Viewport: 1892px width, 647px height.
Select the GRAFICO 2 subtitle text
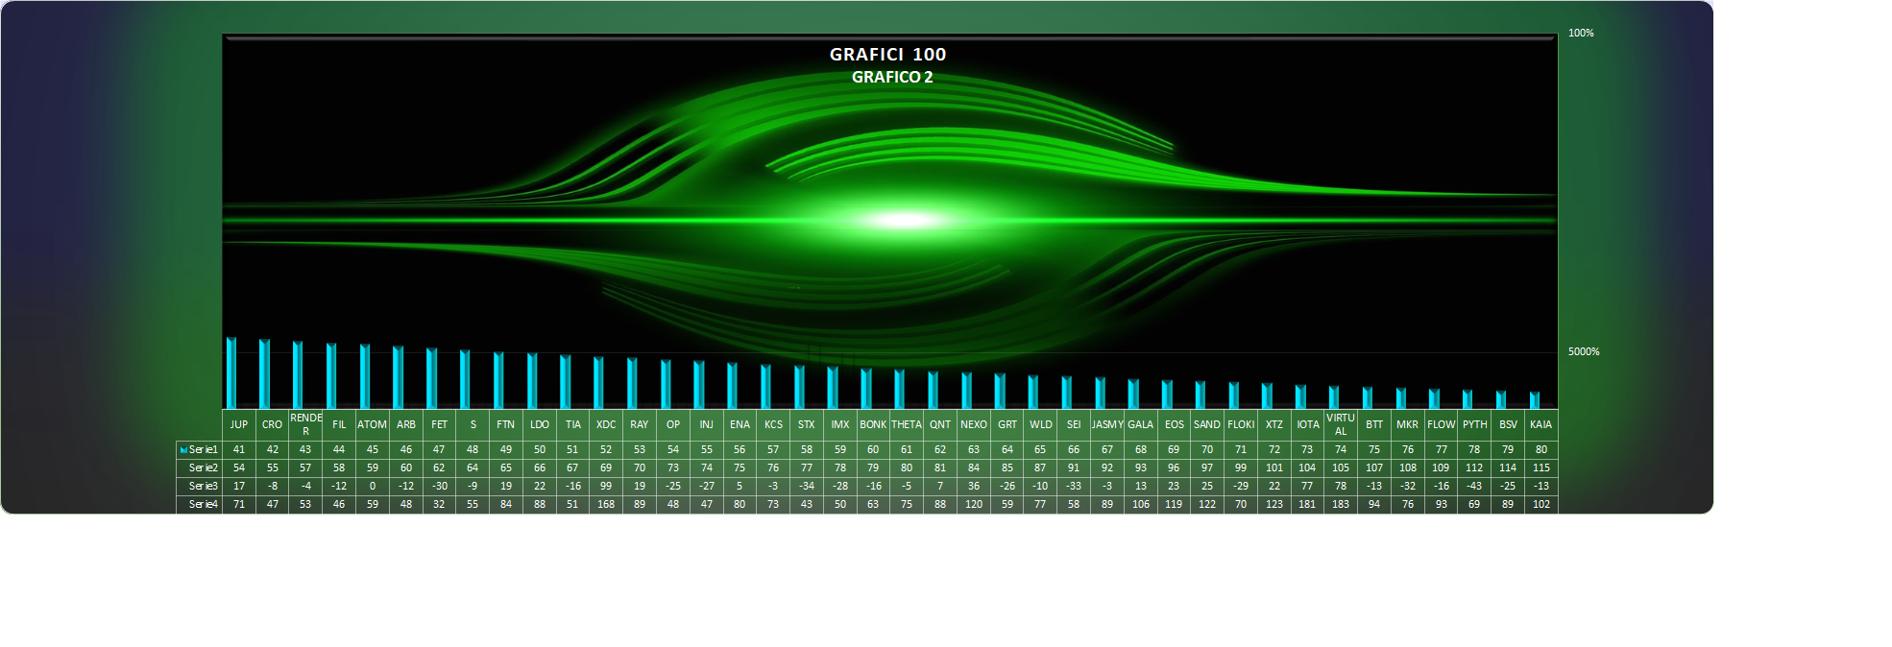(891, 77)
